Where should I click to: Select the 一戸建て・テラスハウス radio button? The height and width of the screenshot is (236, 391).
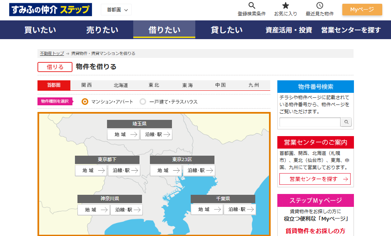pos(143,102)
